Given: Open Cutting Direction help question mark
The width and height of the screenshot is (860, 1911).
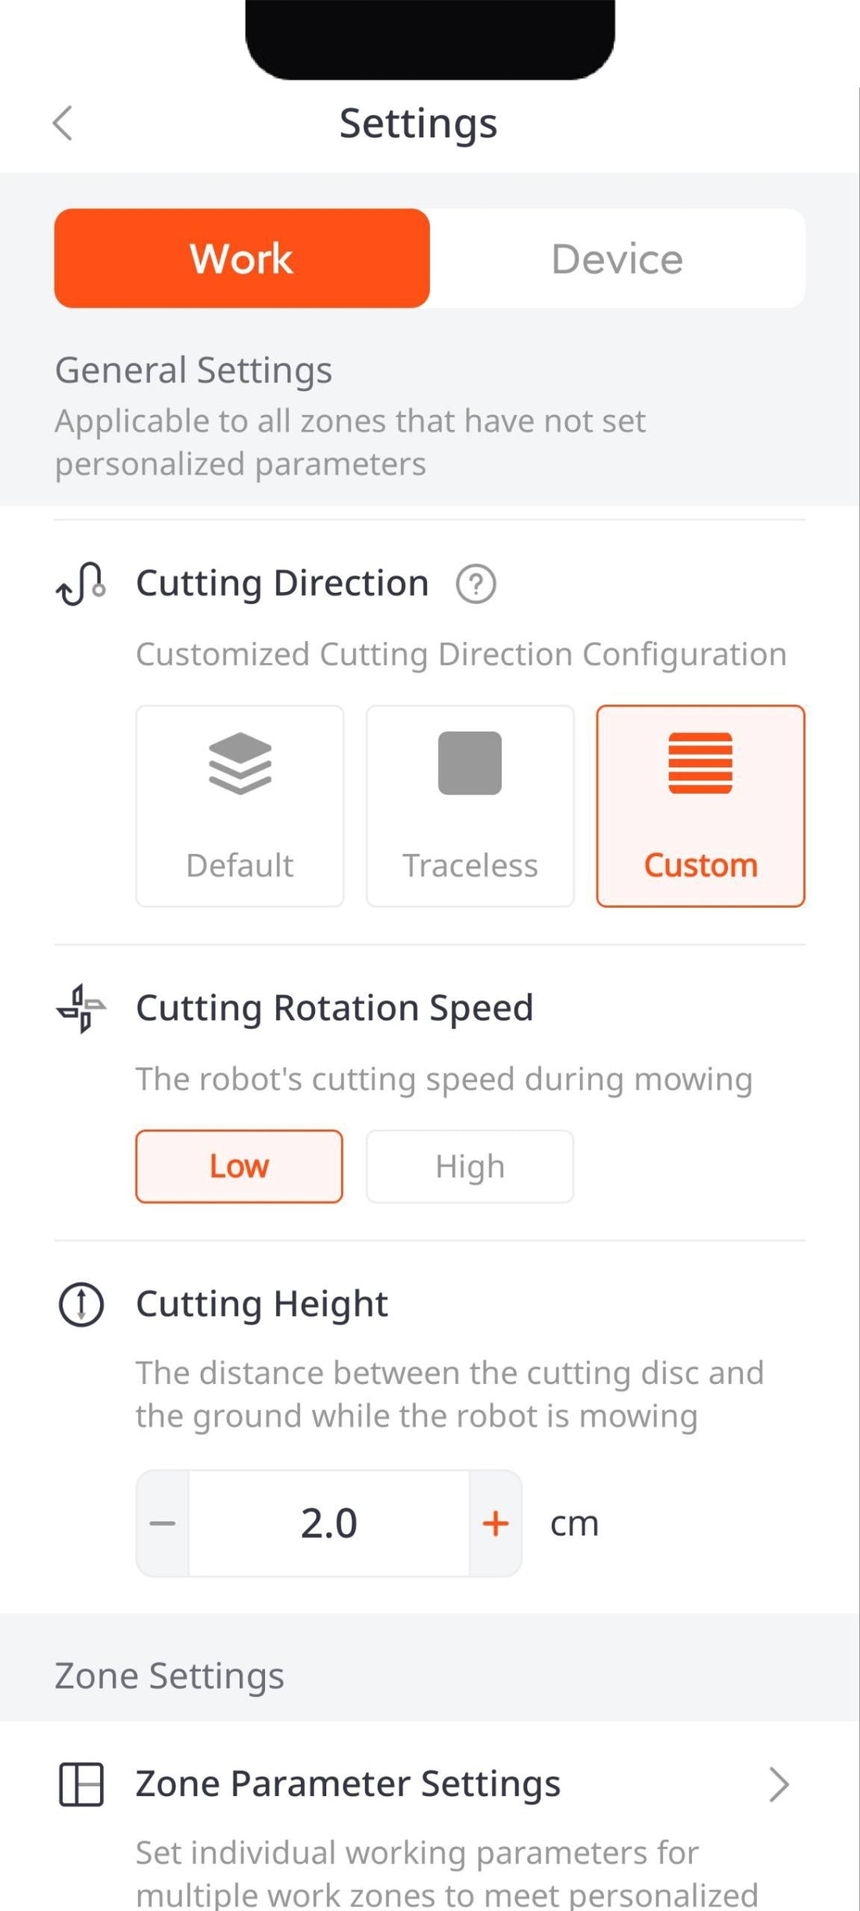Looking at the screenshot, I should [475, 583].
